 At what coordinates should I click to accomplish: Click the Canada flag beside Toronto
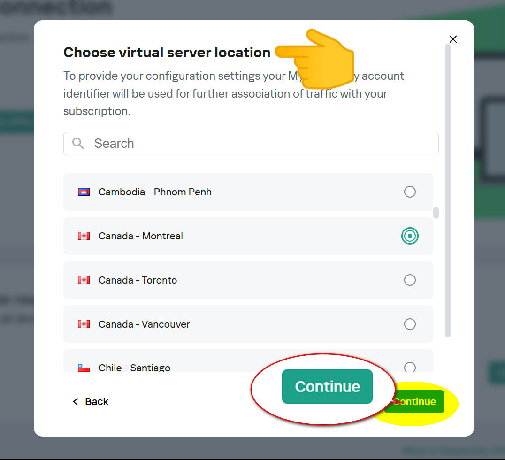pyautogui.click(x=84, y=280)
